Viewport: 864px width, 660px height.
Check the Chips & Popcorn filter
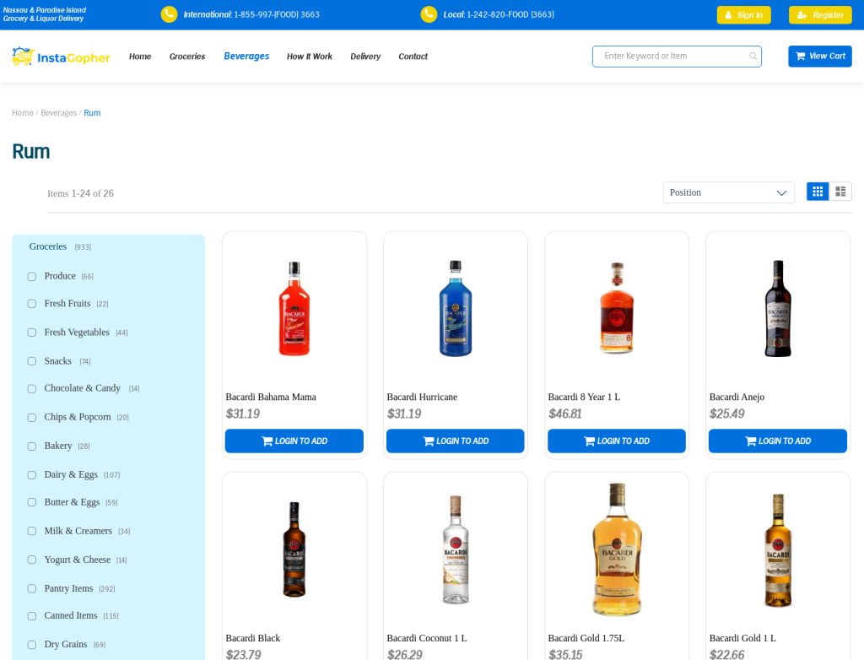(x=32, y=418)
